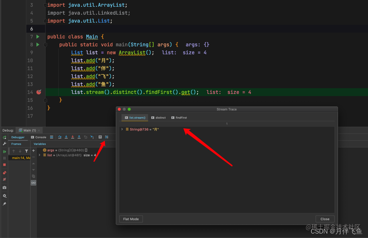Select previous frame with up arrow

tap(14, 151)
